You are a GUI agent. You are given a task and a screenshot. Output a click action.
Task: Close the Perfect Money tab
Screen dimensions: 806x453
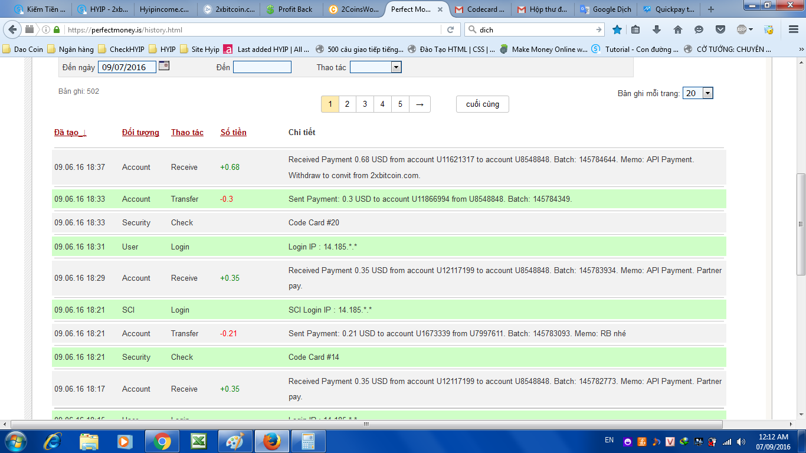point(440,9)
